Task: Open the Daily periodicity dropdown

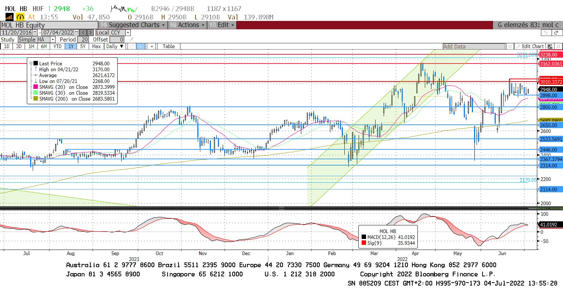Action: [x=115, y=46]
